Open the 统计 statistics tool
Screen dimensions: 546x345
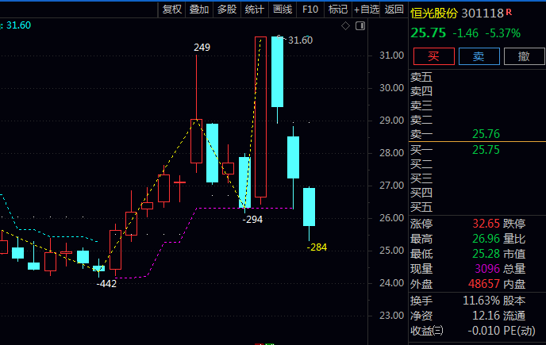(255, 10)
